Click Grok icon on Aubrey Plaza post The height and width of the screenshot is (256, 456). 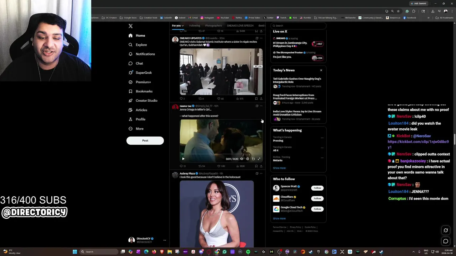point(257,174)
